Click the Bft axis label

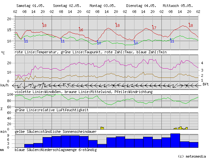(206, 84)
